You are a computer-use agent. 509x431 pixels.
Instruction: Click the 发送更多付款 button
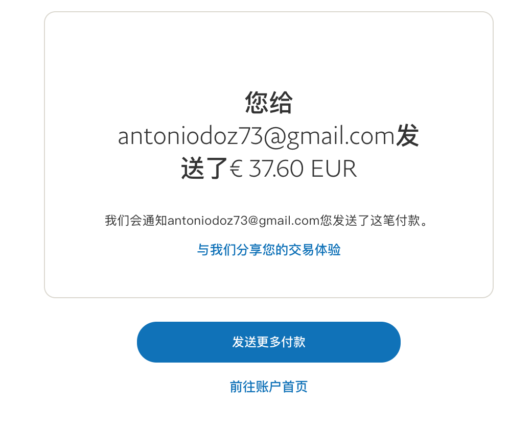[x=268, y=342]
